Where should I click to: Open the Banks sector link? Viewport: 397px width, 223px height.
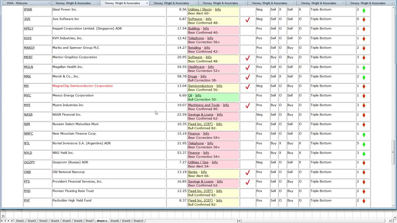tap(193, 172)
